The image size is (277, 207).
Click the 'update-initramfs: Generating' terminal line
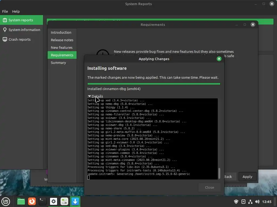pos(139,174)
